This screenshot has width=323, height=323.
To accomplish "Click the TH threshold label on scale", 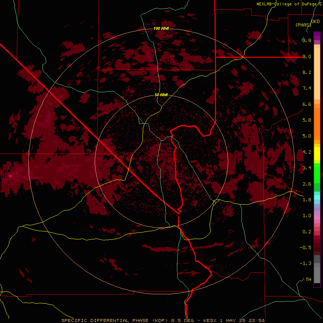I will (x=308, y=279).
